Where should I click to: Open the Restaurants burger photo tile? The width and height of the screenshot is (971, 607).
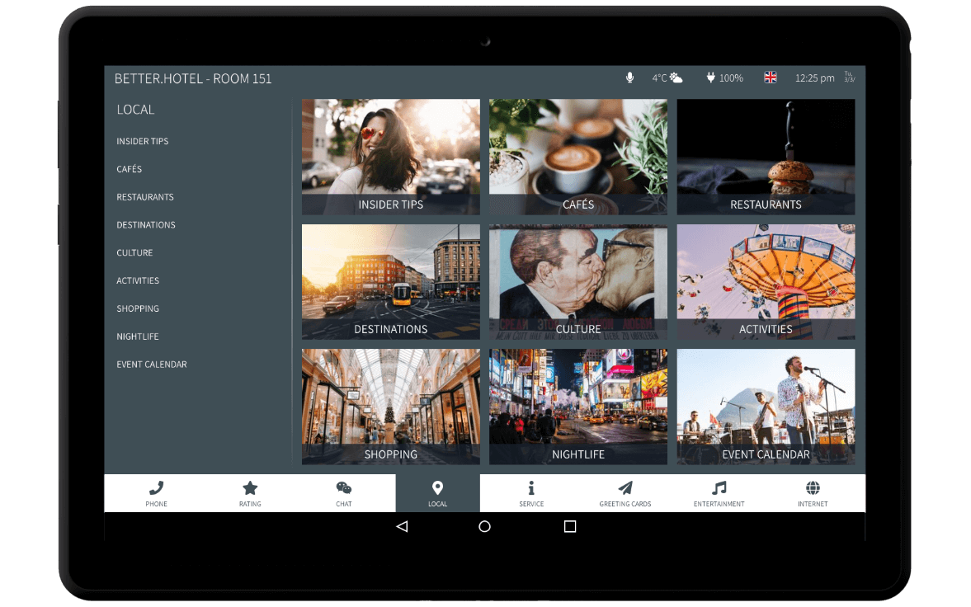(x=766, y=157)
